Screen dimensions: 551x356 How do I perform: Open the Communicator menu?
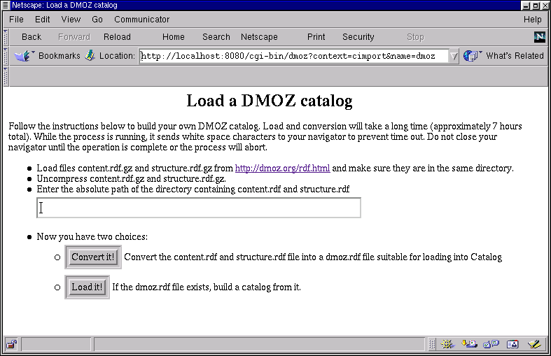coord(141,20)
